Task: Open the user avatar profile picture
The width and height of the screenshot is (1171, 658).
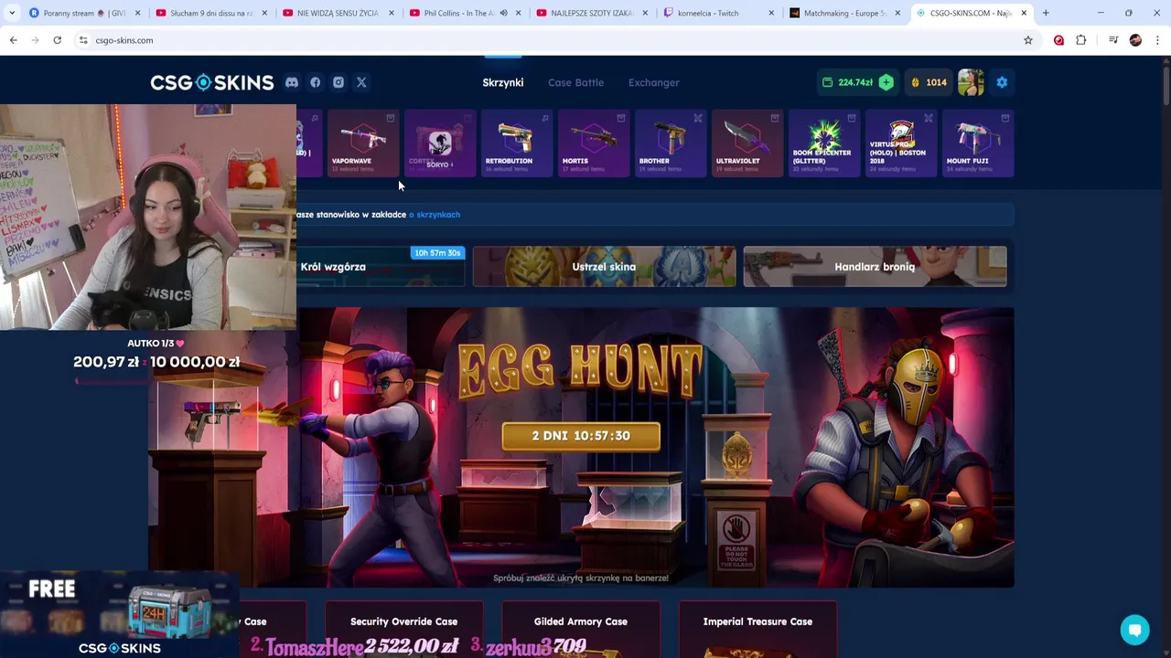Action: (x=971, y=82)
